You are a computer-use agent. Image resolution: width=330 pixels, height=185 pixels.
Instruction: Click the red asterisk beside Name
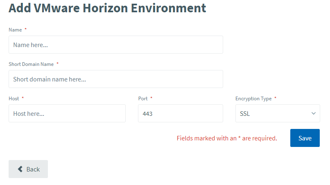(x=25, y=29)
